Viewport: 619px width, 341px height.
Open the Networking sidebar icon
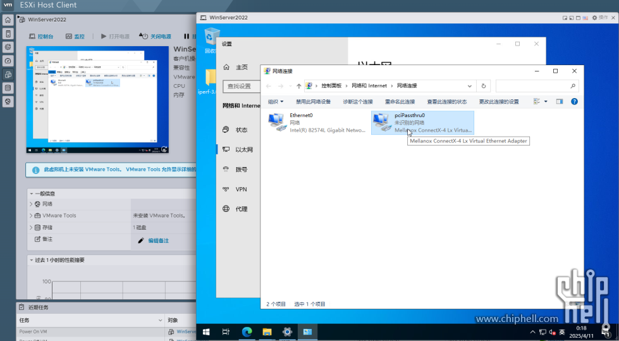[8, 102]
